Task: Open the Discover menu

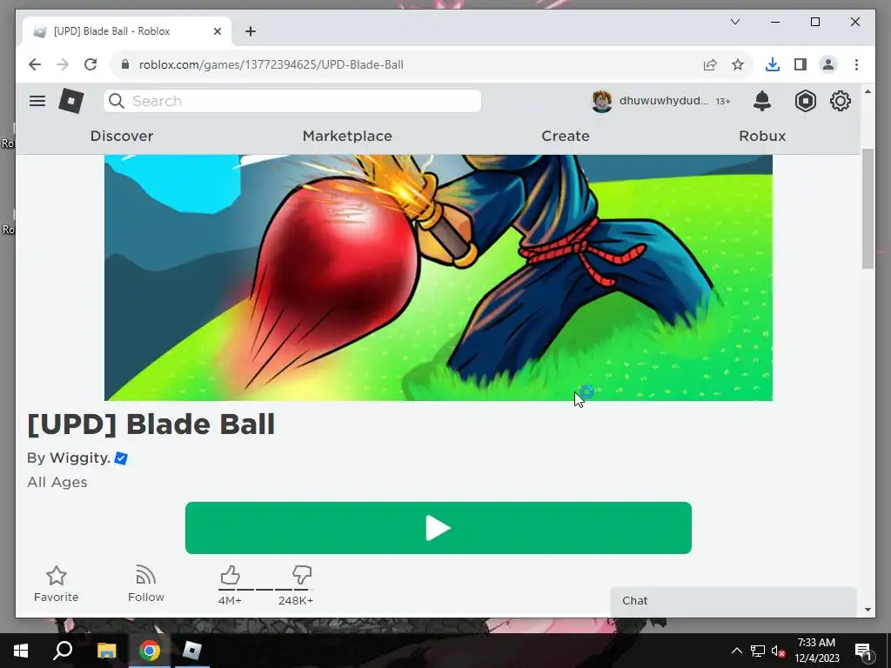Action: [x=122, y=136]
